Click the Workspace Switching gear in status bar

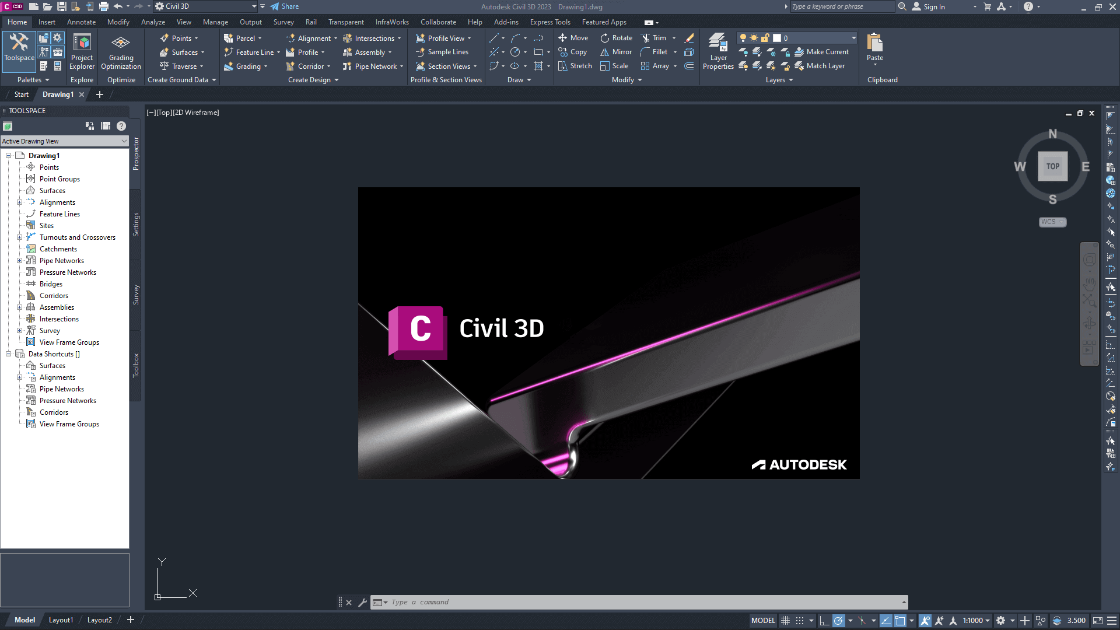pyautogui.click(x=1000, y=621)
